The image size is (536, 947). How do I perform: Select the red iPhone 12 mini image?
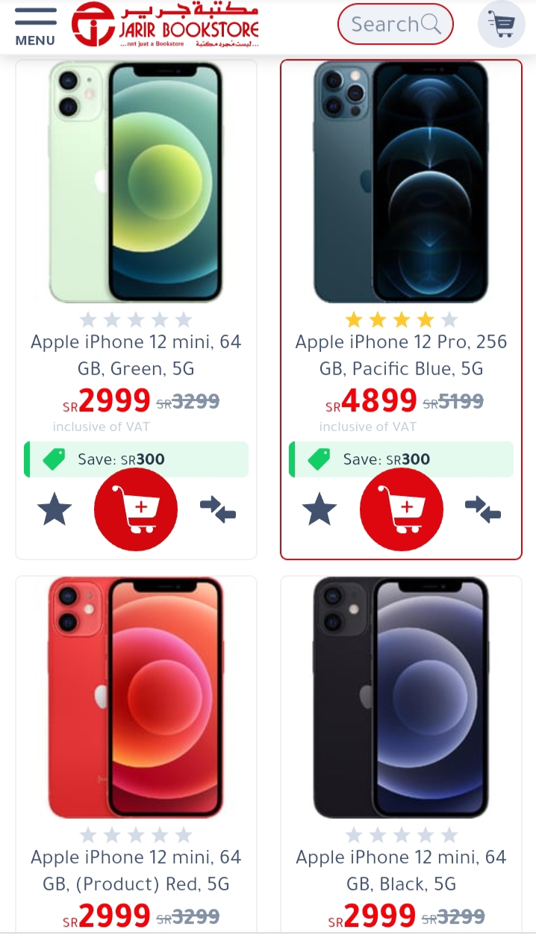coord(136,698)
